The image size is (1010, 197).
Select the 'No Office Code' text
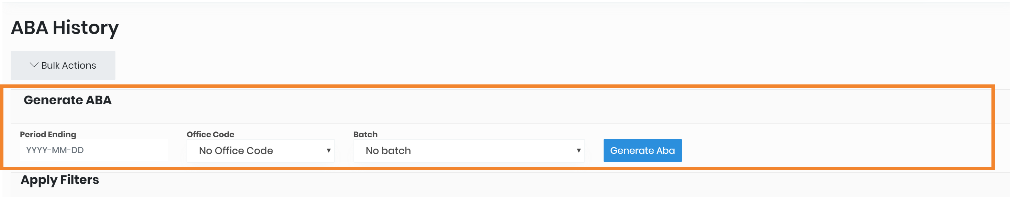click(236, 151)
